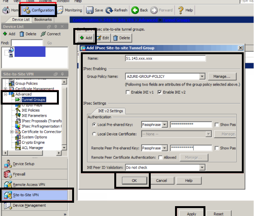Open IKE Peer ID Validation dropdown
The image size is (254, 216).
[x=202, y=167]
